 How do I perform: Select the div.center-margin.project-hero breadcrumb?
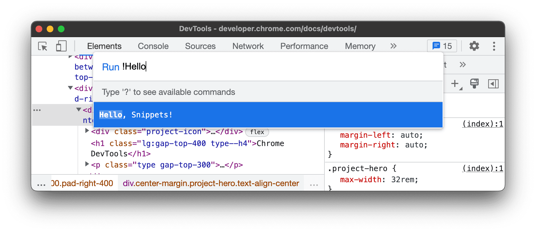pos(211,183)
